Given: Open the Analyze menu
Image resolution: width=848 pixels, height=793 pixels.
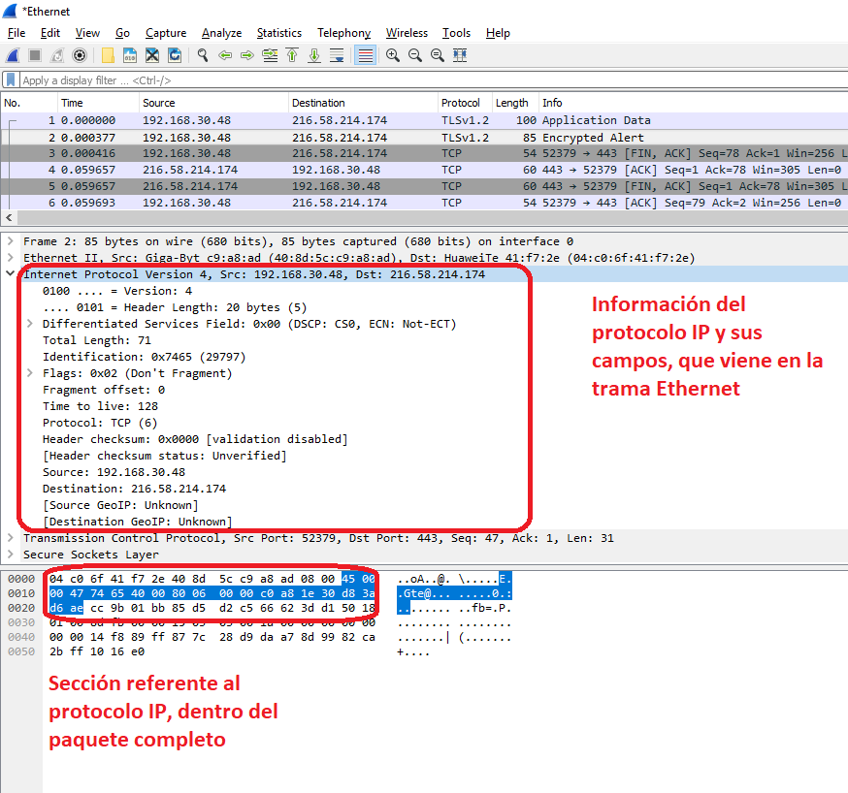Looking at the screenshot, I should [221, 33].
